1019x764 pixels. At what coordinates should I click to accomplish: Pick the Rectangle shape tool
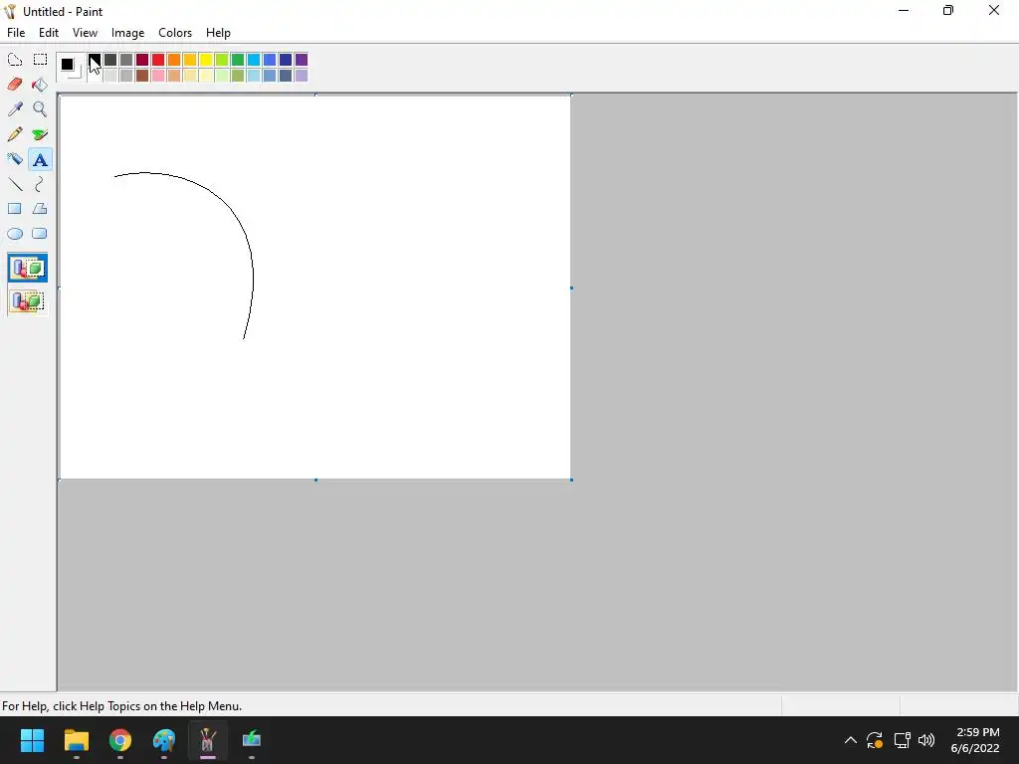(15, 209)
